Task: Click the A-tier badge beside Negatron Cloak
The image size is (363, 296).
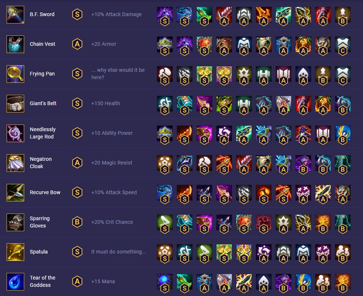Action: (x=77, y=163)
